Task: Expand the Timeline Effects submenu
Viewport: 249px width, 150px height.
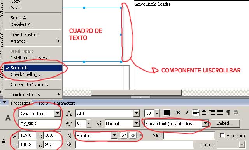Action: pyautogui.click(x=33, y=95)
